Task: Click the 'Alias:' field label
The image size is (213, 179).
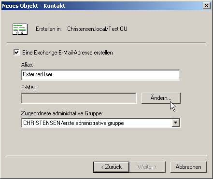Action: coord(27,65)
